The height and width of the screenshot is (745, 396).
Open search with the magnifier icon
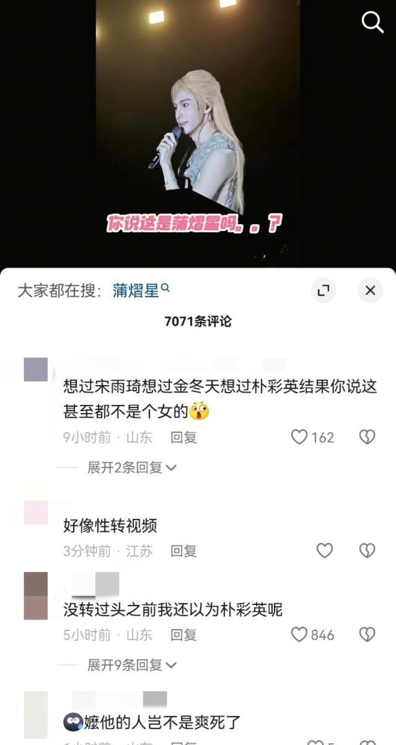[372, 22]
